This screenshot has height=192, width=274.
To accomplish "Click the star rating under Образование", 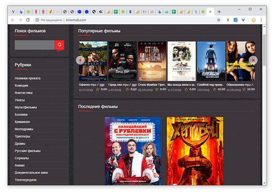I will [x=244, y=90].
